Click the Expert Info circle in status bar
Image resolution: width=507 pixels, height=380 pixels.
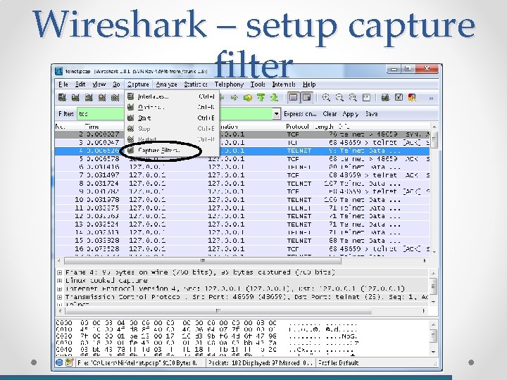click(59, 362)
